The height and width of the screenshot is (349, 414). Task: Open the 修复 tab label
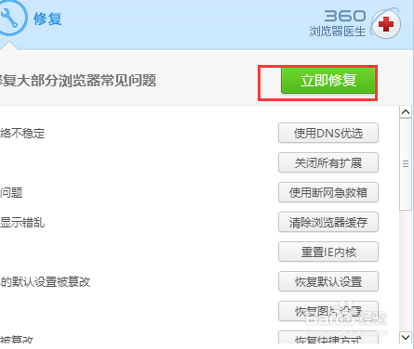point(47,19)
